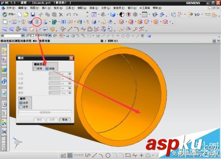Screen dimensions: 221x159
Task: Select the Paste icon in the toolbar
Action: click(54, 15)
